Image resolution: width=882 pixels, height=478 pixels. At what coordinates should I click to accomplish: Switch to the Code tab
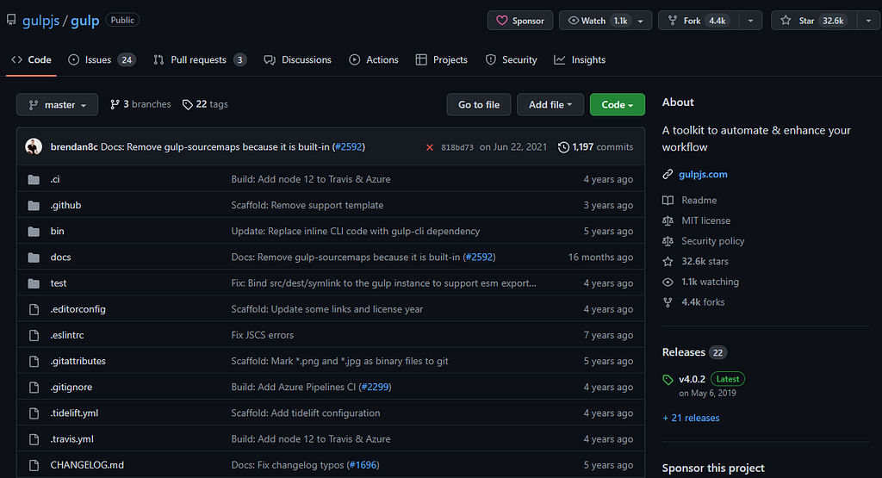click(x=32, y=59)
